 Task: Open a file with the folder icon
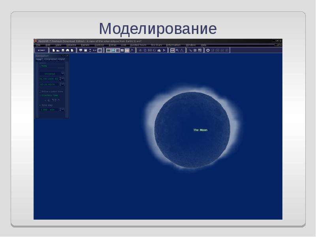(58, 51)
